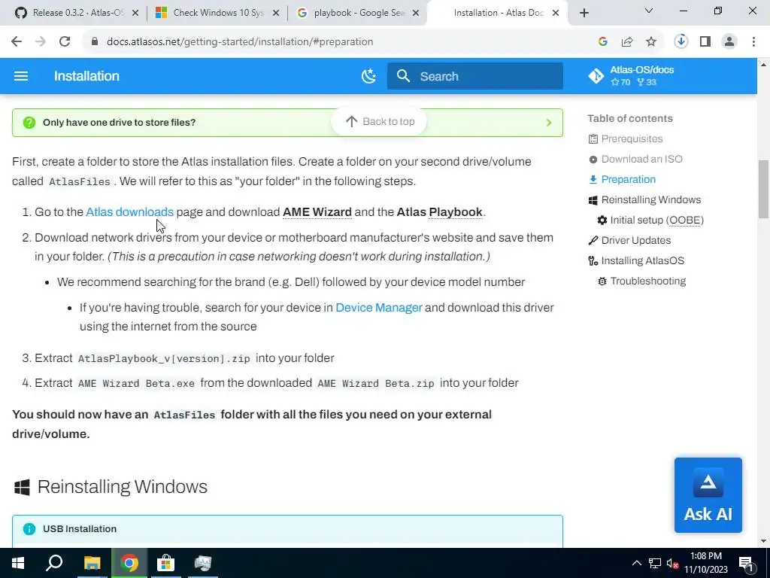Viewport: 770px width, 578px height.
Task: Click the bug icon beside Troubleshooting
Action: [602, 281]
